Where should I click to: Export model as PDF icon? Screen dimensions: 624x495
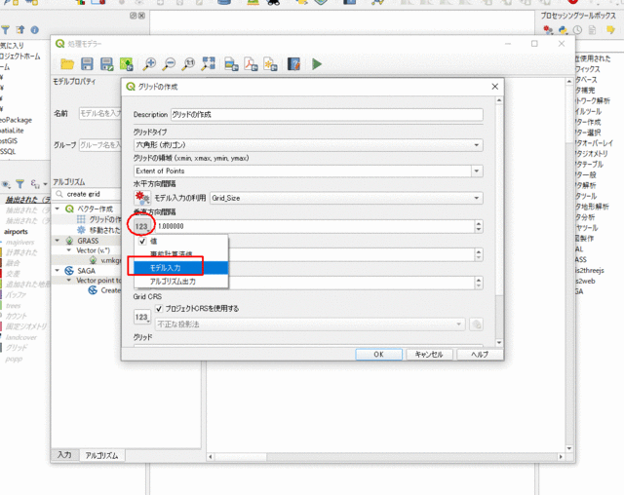252,64
